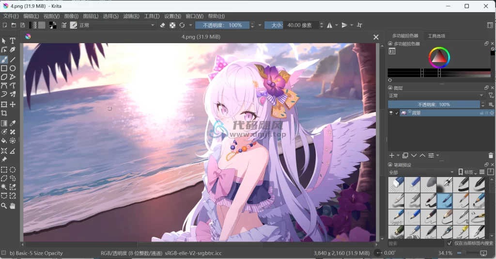This screenshot has height=259, width=496.
Task: Switch to the 工具选项 tab
Action: (436, 36)
